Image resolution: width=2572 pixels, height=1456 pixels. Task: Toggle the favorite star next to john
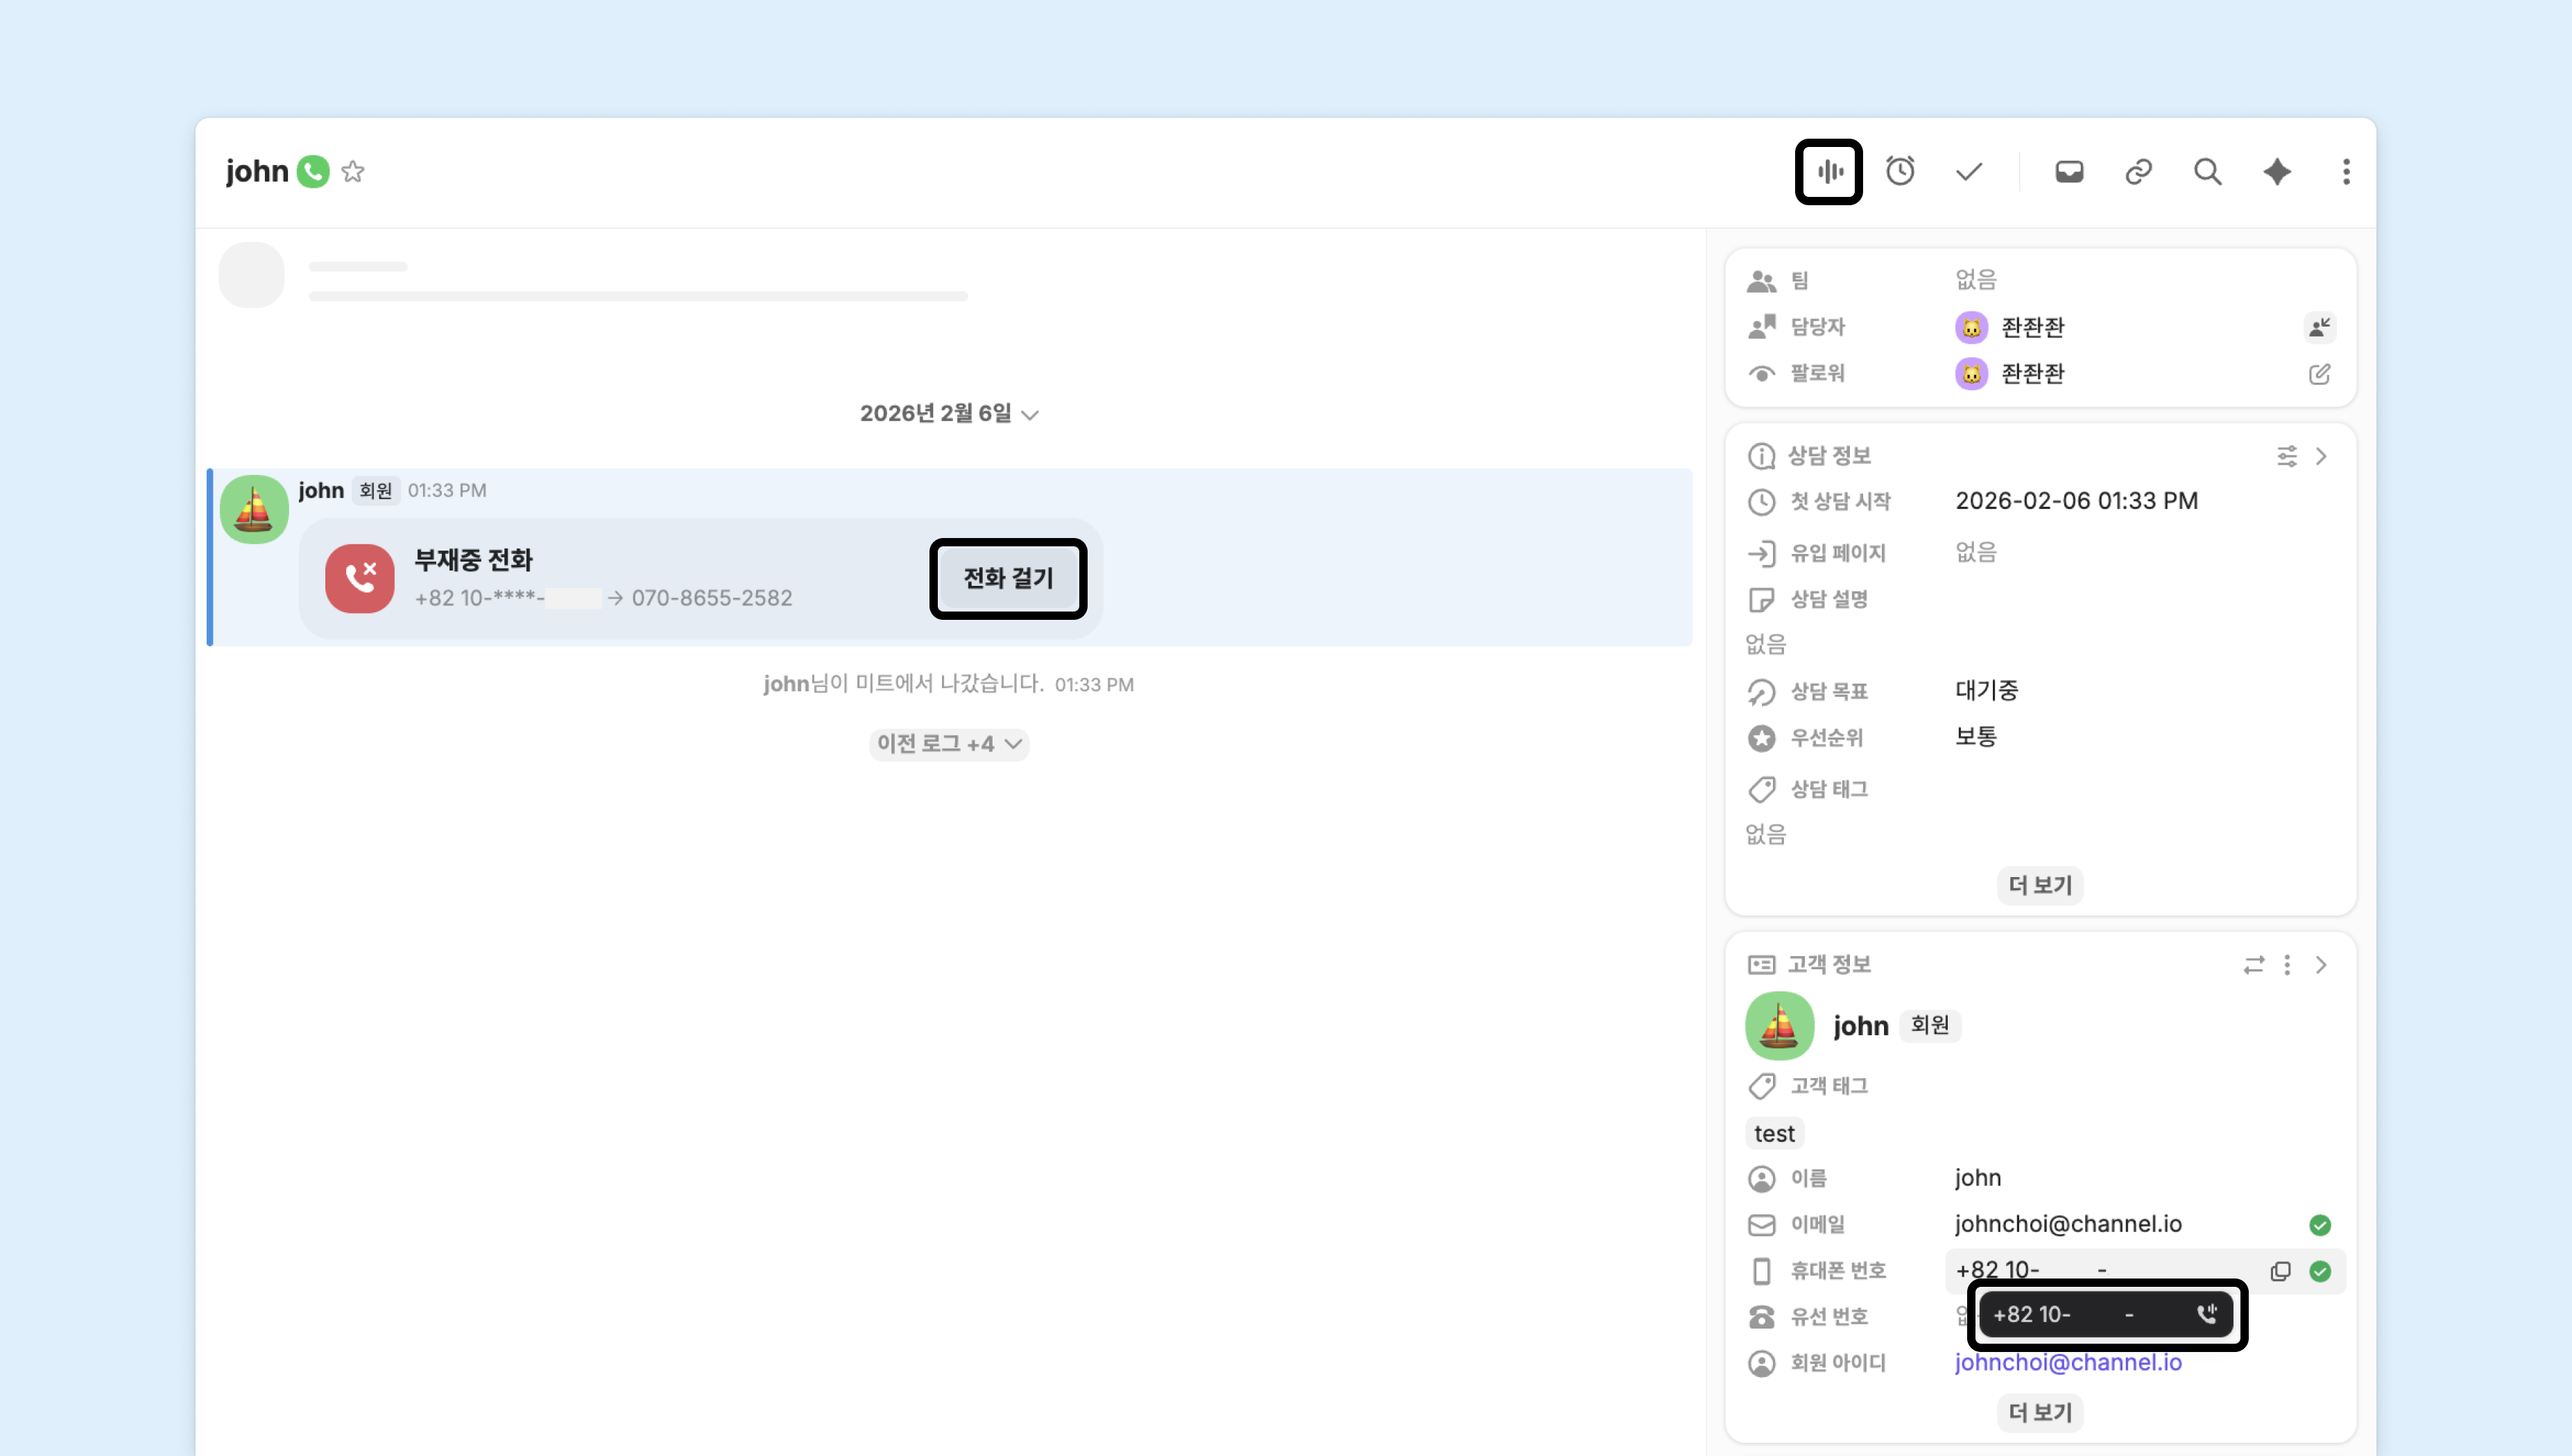pos(352,172)
